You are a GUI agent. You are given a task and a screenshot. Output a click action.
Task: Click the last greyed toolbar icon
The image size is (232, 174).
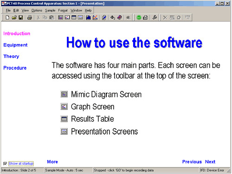pyautogui.click(x=187, y=17)
